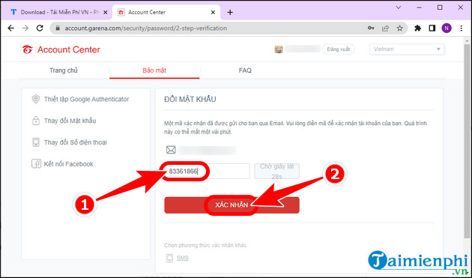Click the share page icon
The height and width of the screenshot is (278, 472).
(x=385, y=28)
